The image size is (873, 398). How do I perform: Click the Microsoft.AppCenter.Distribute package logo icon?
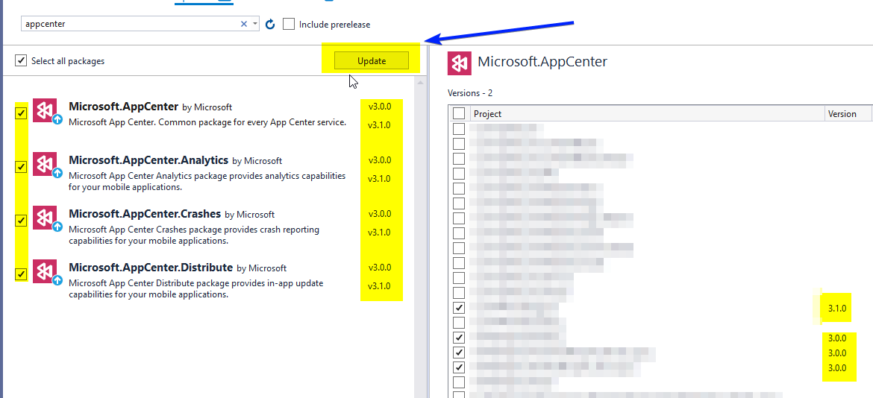(45, 272)
